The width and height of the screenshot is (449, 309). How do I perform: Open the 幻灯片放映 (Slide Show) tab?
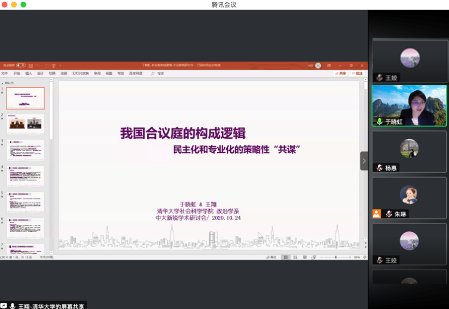81,73
